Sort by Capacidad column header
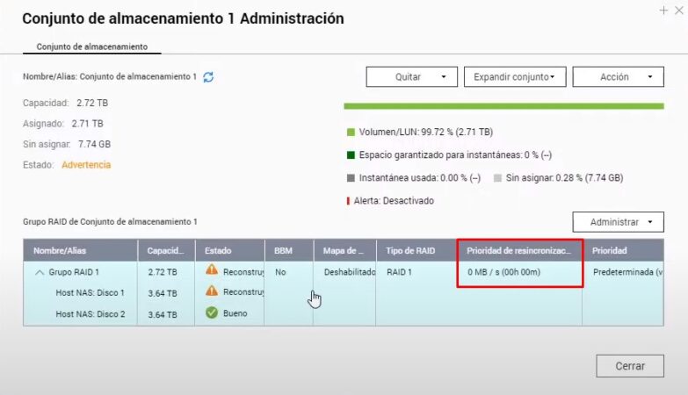Image resolution: width=688 pixels, height=395 pixels. pyautogui.click(x=166, y=251)
